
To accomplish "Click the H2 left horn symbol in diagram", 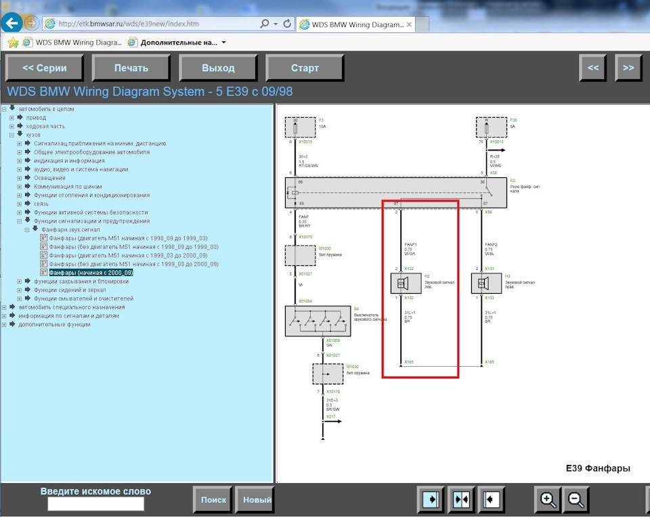I will (406, 284).
